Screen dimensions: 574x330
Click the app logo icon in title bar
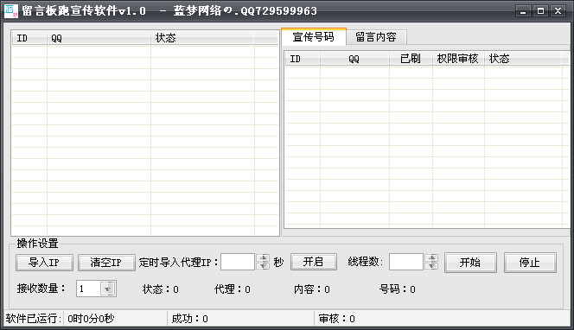(11, 10)
